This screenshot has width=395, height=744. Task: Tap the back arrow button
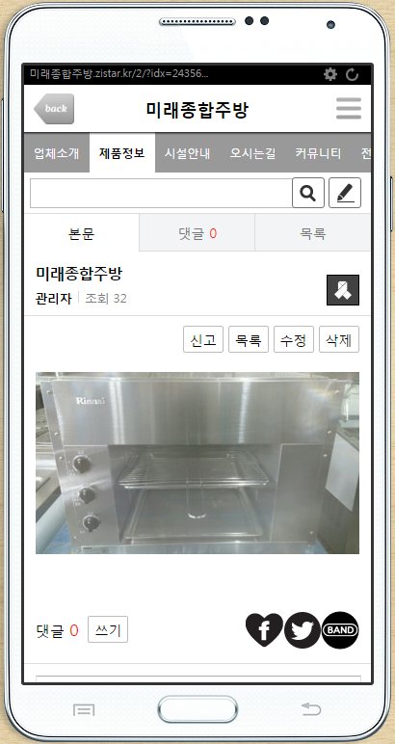(54, 109)
